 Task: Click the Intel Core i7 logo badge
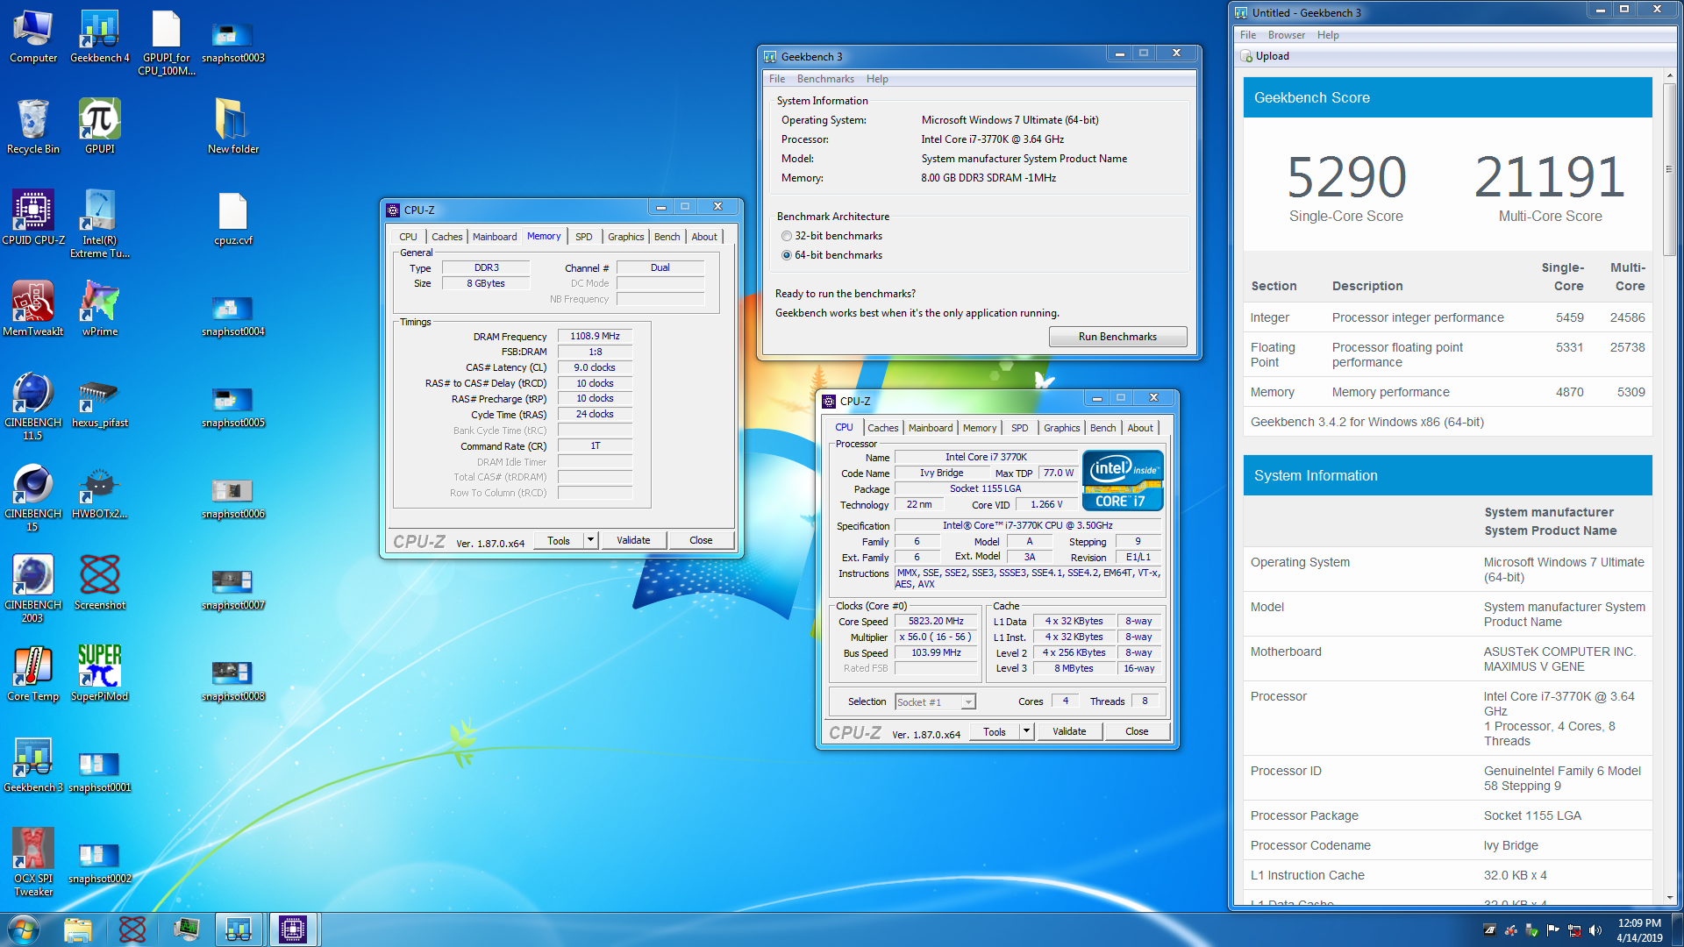coord(1122,480)
